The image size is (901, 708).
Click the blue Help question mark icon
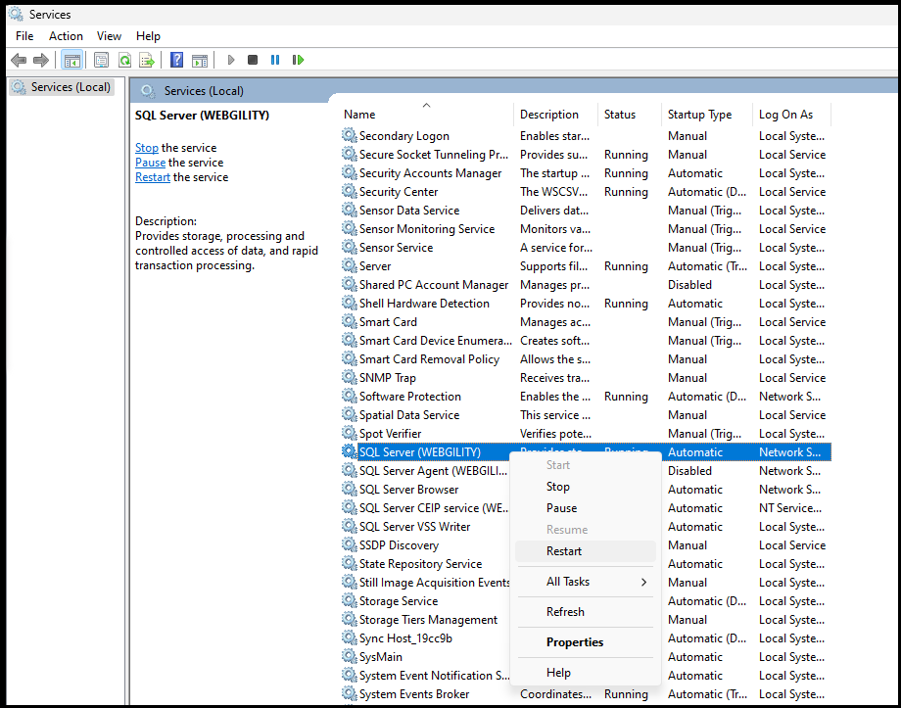click(x=176, y=60)
